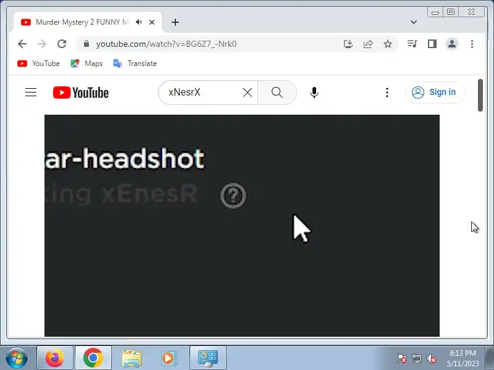Viewport: 494px width, 370px height.
Task: Expand the tab search dropdown arrow
Action: pyautogui.click(x=414, y=22)
